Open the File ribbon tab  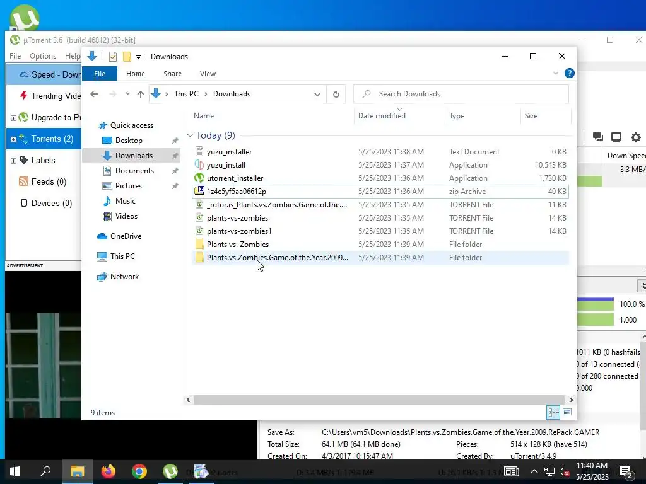tap(100, 74)
